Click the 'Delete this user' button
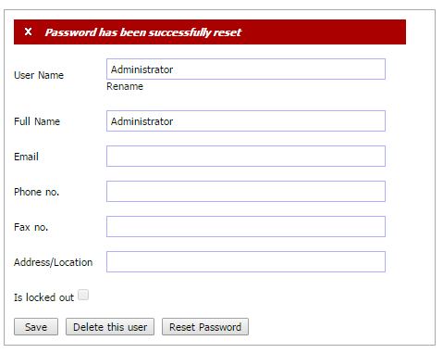This screenshot has height=353, width=443. click(110, 327)
